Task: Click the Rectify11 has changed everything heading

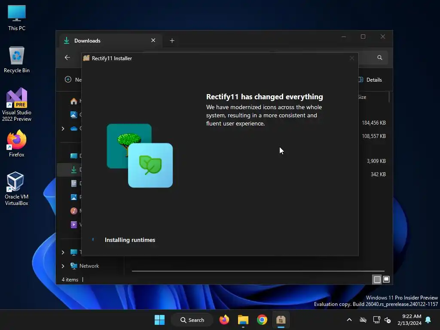Action: (x=264, y=97)
